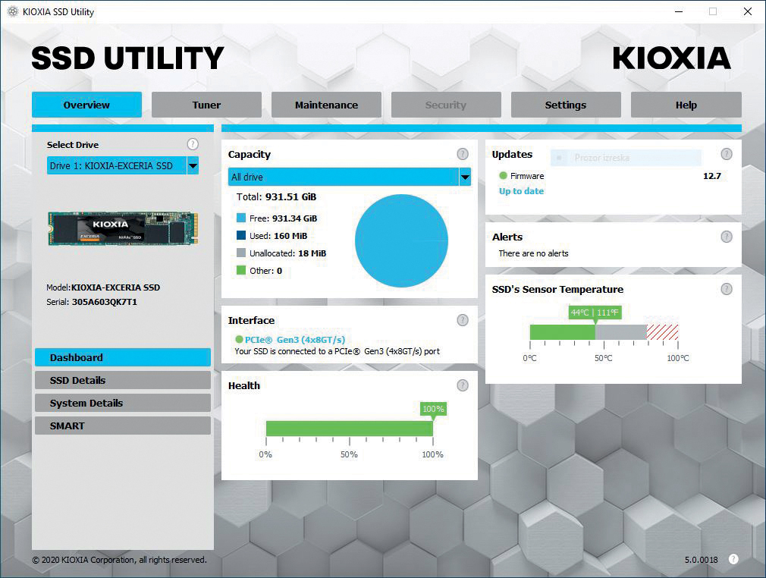
Task: Select SSD Details in the sidebar
Action: point(122,380)
